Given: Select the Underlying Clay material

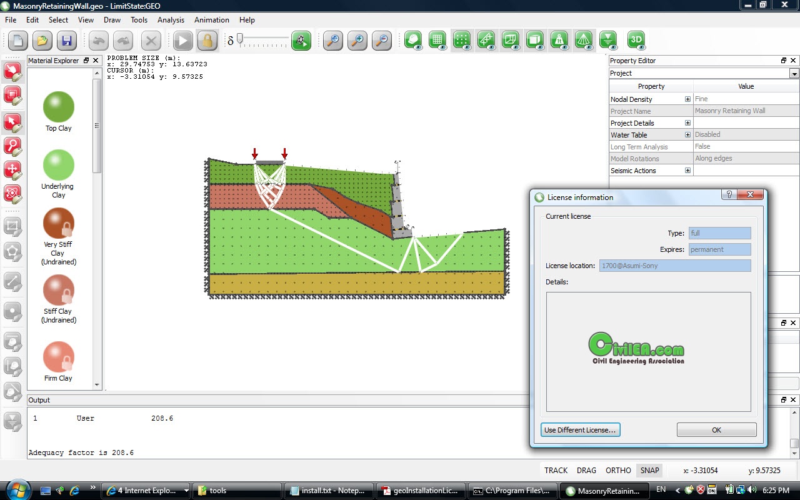Looking at the screenshot, I should point(59,165).
